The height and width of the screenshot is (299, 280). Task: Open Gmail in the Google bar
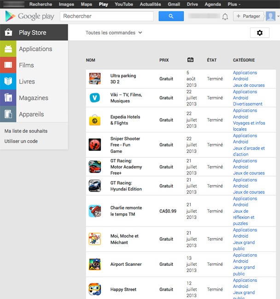pos(174,4)
